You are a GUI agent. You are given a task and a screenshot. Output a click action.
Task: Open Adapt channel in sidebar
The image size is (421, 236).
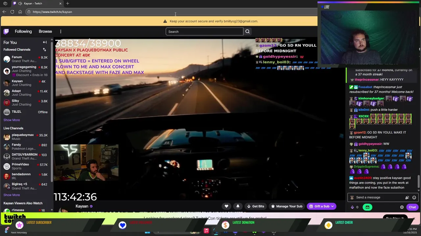(25, 93)
